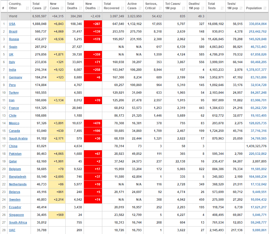Click World total recovered value 3,097,349
The height and width of the screenshot is (234, 269).
pos(117,16)
